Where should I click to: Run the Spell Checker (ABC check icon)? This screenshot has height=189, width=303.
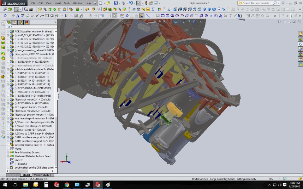[23, 16]
